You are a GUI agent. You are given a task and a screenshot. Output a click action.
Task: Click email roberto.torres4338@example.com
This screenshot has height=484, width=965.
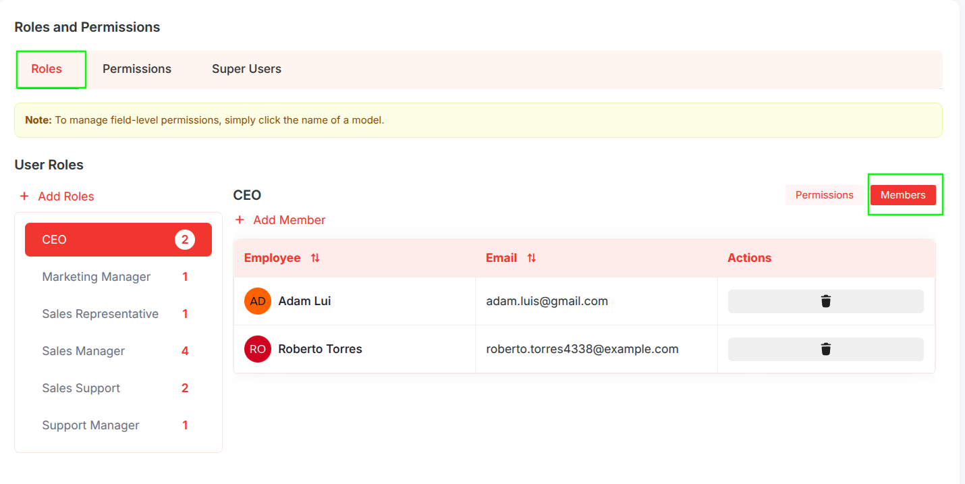click(x=582, y=349)
